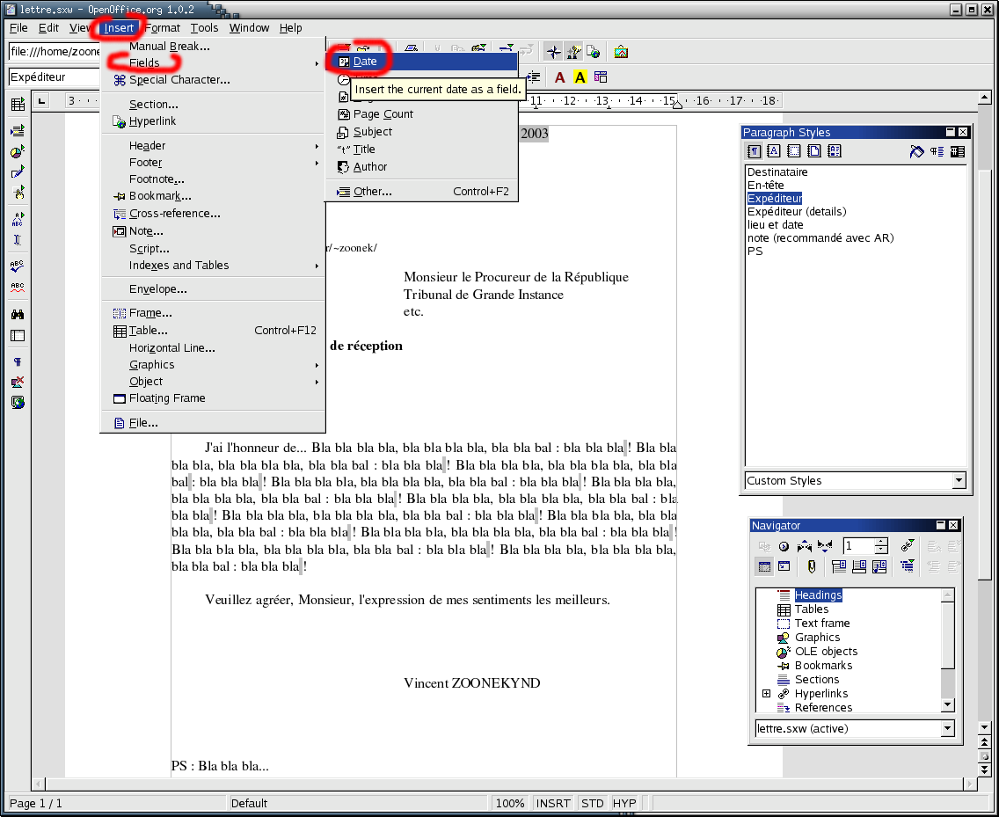
Task: Toggle Navigator list box on/off
Action: 764,565
